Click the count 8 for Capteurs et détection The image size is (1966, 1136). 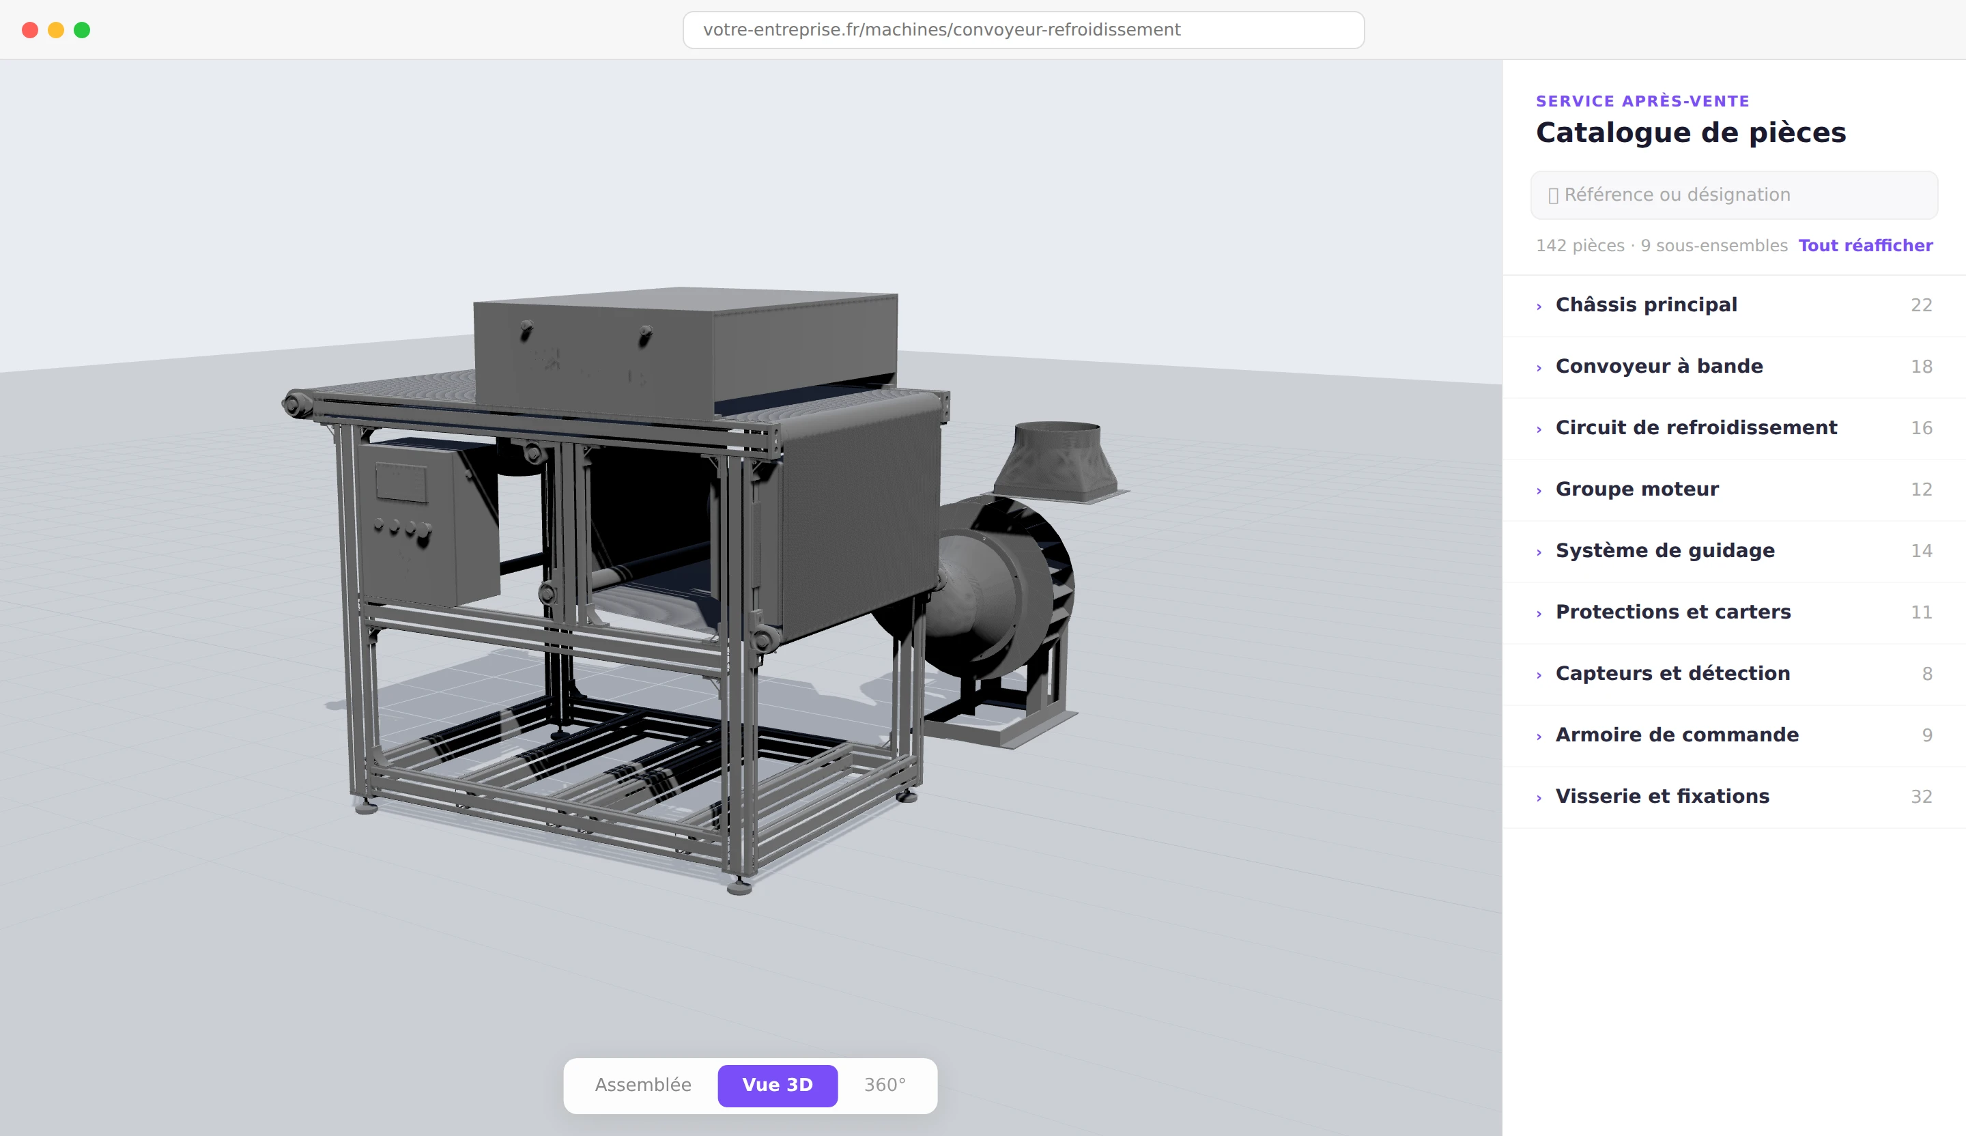[x=1926, y=674]
